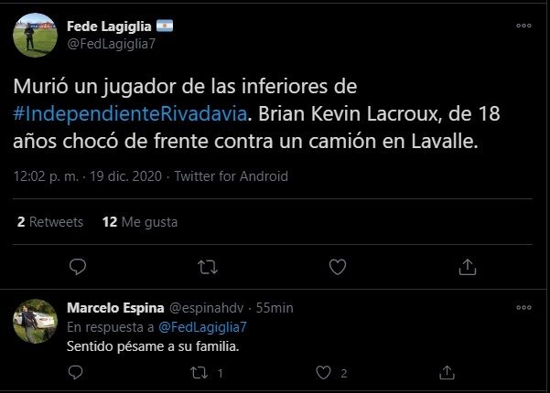Share Marcelo Espina's reply
The width and height of the screenshot is (550, 393).
[x=447, y=373]
